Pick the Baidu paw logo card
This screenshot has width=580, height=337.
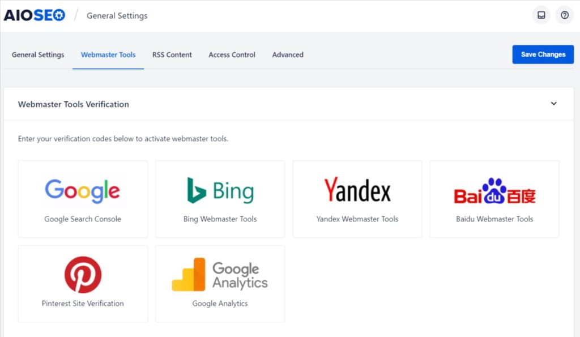pos(494,191)
